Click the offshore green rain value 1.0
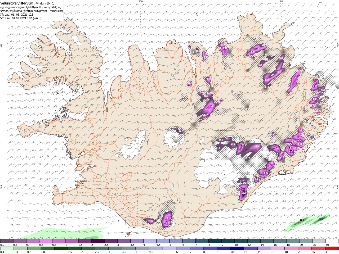Screen dimensions: 339x254 pos(321,219)
